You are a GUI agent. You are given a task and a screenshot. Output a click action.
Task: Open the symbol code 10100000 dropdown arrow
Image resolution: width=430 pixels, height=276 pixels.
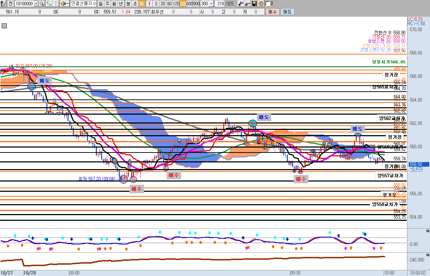coord(36,4)
